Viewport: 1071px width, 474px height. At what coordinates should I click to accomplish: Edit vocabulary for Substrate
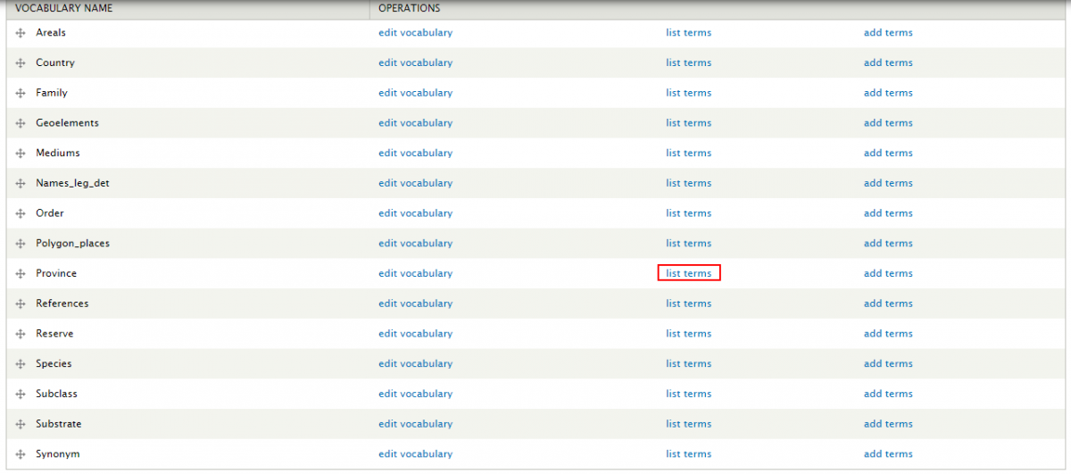[415, 424]
